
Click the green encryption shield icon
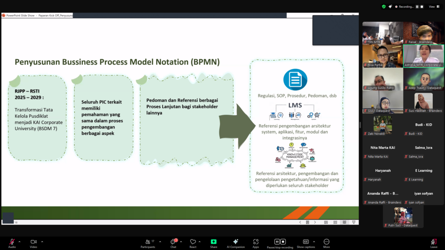tap(384, 7)
